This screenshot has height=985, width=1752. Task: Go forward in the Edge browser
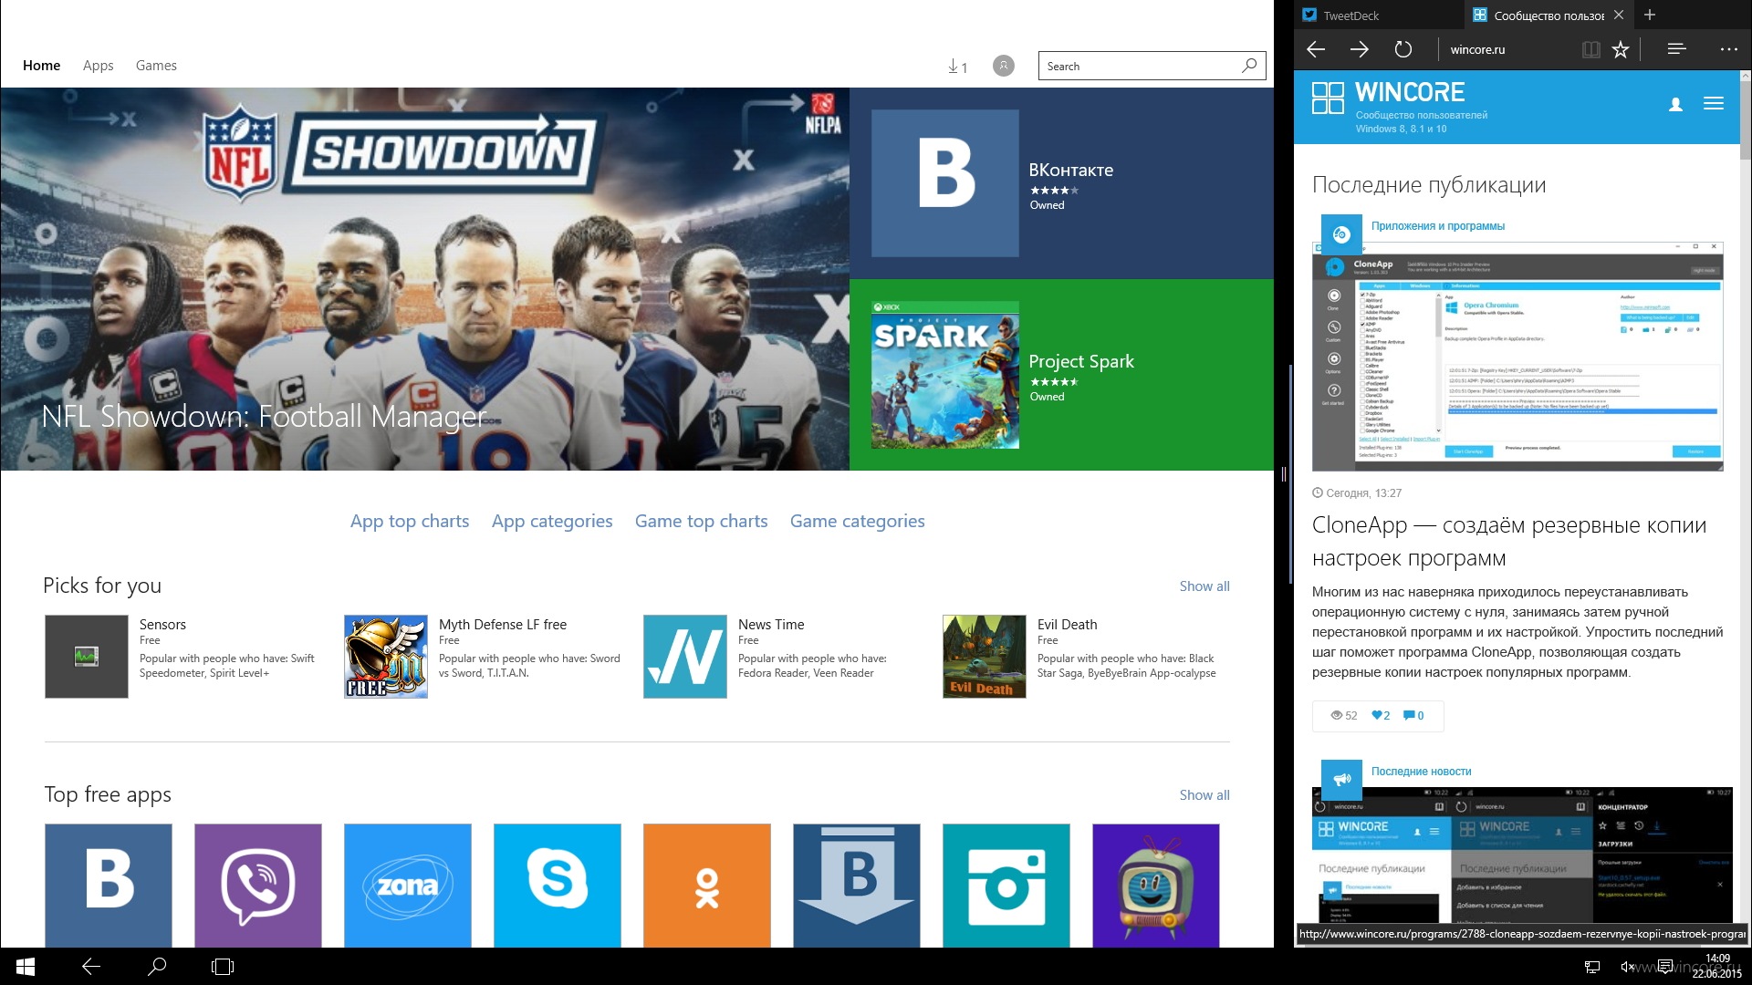pyautogui.click(x=1360, y=49)
